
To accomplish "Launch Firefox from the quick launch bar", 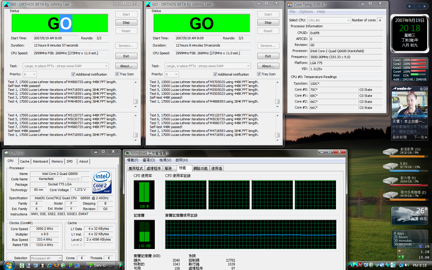I will tap(56, 265).
